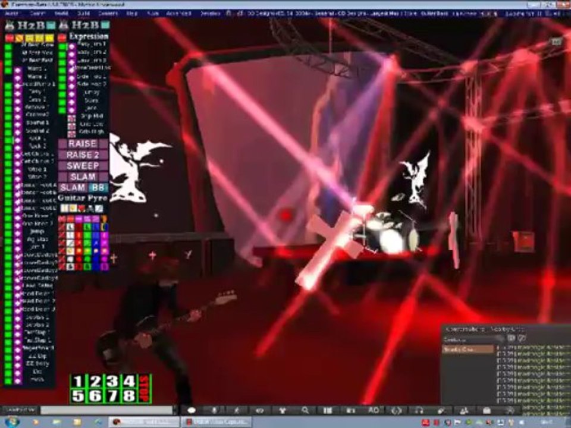This screenshot has width=571, height=428.
Task: Select the Nearby Chat conversation row
Action: (468, 350)
